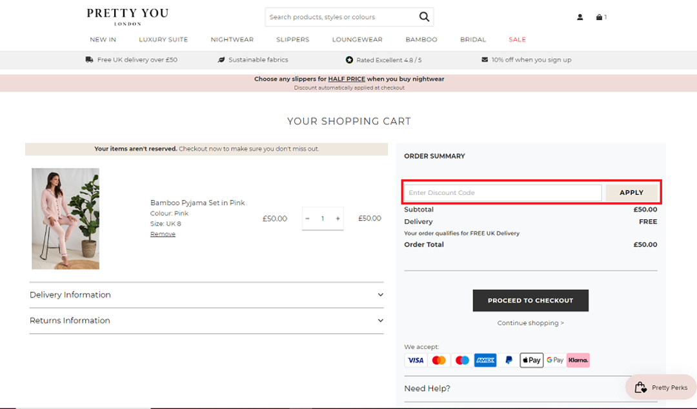This screenshot has width=697, height=409.
Task: Click 'Rated Excellent 4.8 / 5' text
Action: [389, 59]
